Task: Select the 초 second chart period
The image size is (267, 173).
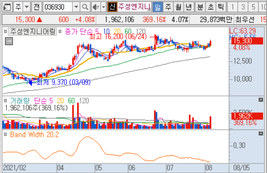Action: tap(211, 7)
